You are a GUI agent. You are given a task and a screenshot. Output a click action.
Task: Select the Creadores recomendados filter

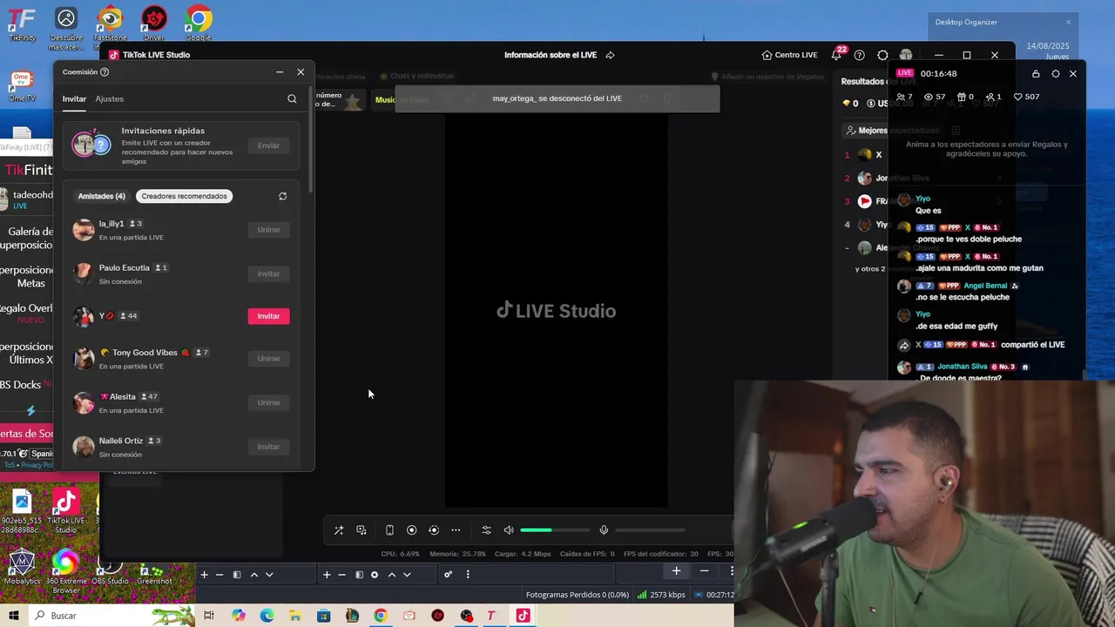[184, 196]
